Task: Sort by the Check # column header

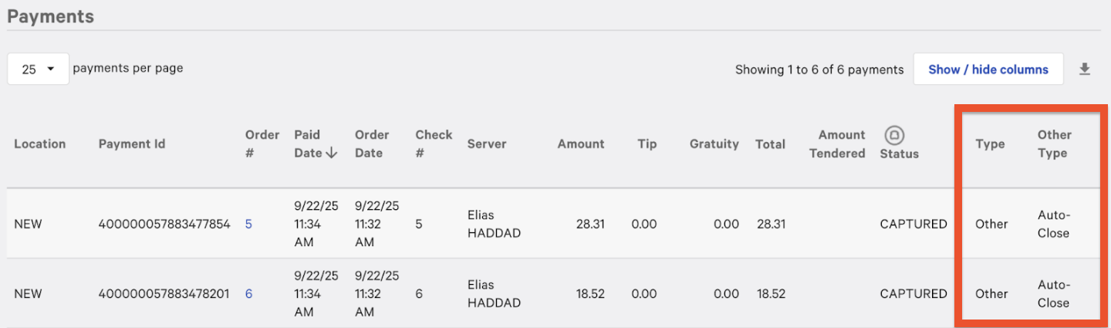Action: pos(434,144)
